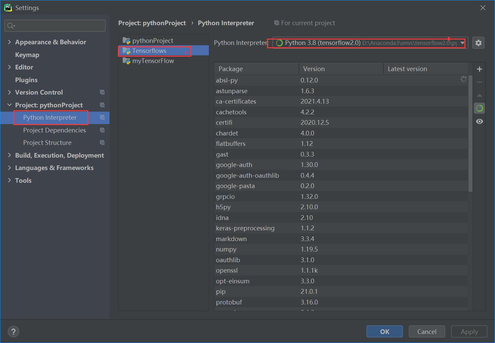Open Keymap settings
Viewport: 495px width, 343px height.
click(27, 55)
